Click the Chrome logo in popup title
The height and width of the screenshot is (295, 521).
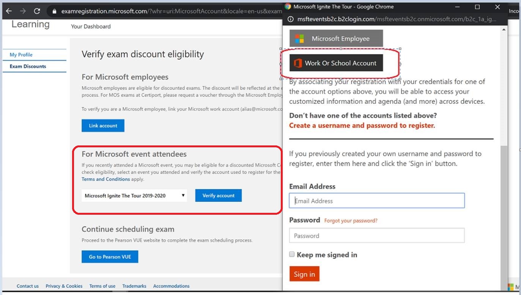click(288, 6)
